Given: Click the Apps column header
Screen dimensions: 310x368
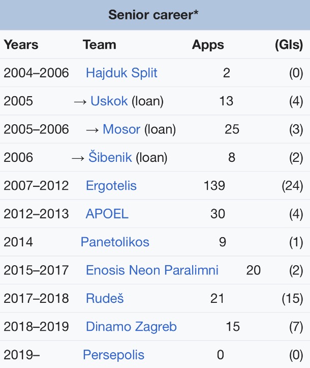Looking at the screenshot, I should click(208, 45).
